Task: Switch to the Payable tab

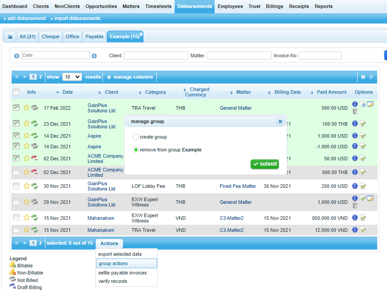Action: coord(94,36)
